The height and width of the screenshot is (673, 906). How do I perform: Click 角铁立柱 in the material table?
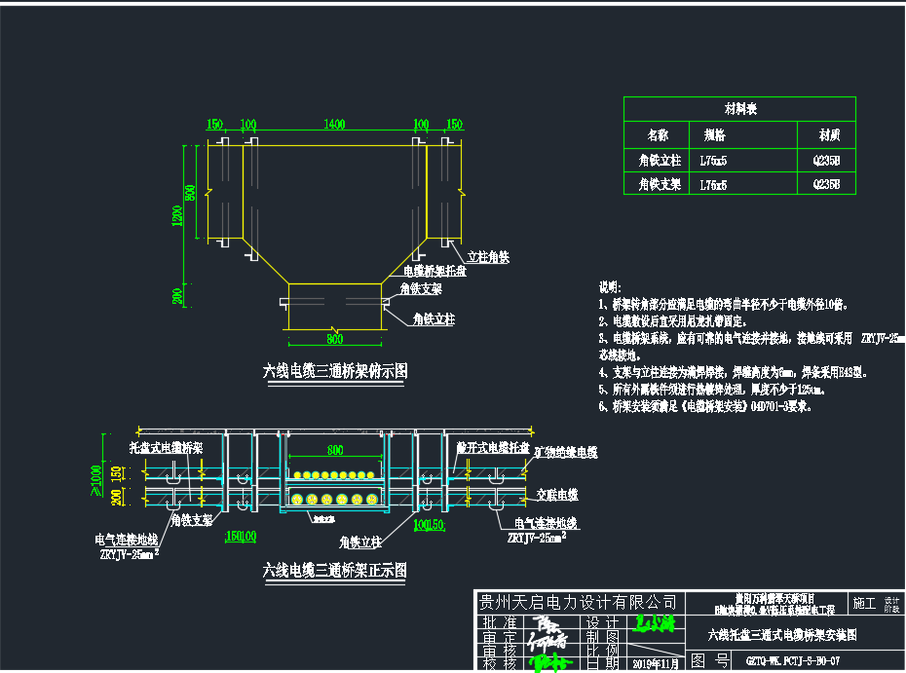coord(660,161)
